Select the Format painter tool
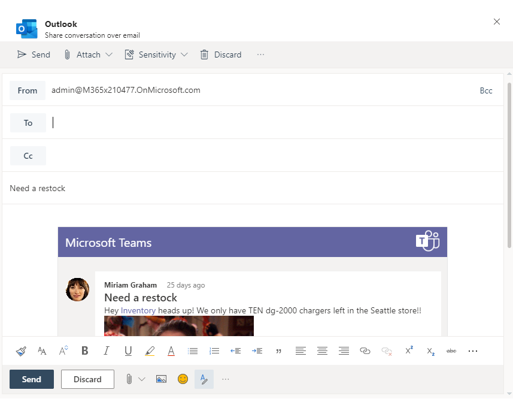The width and height of the screenshot is (513, 399). click(21, 351)
